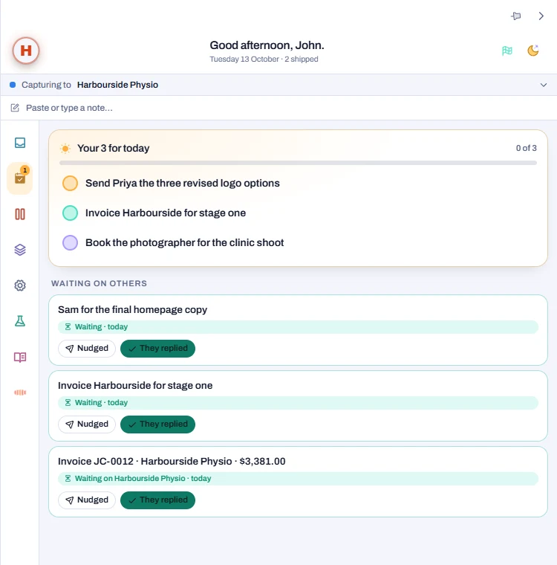Open Invoice JC-0012 Harbourside Physio item
The image size is (557, 565).
coord(172,461)
